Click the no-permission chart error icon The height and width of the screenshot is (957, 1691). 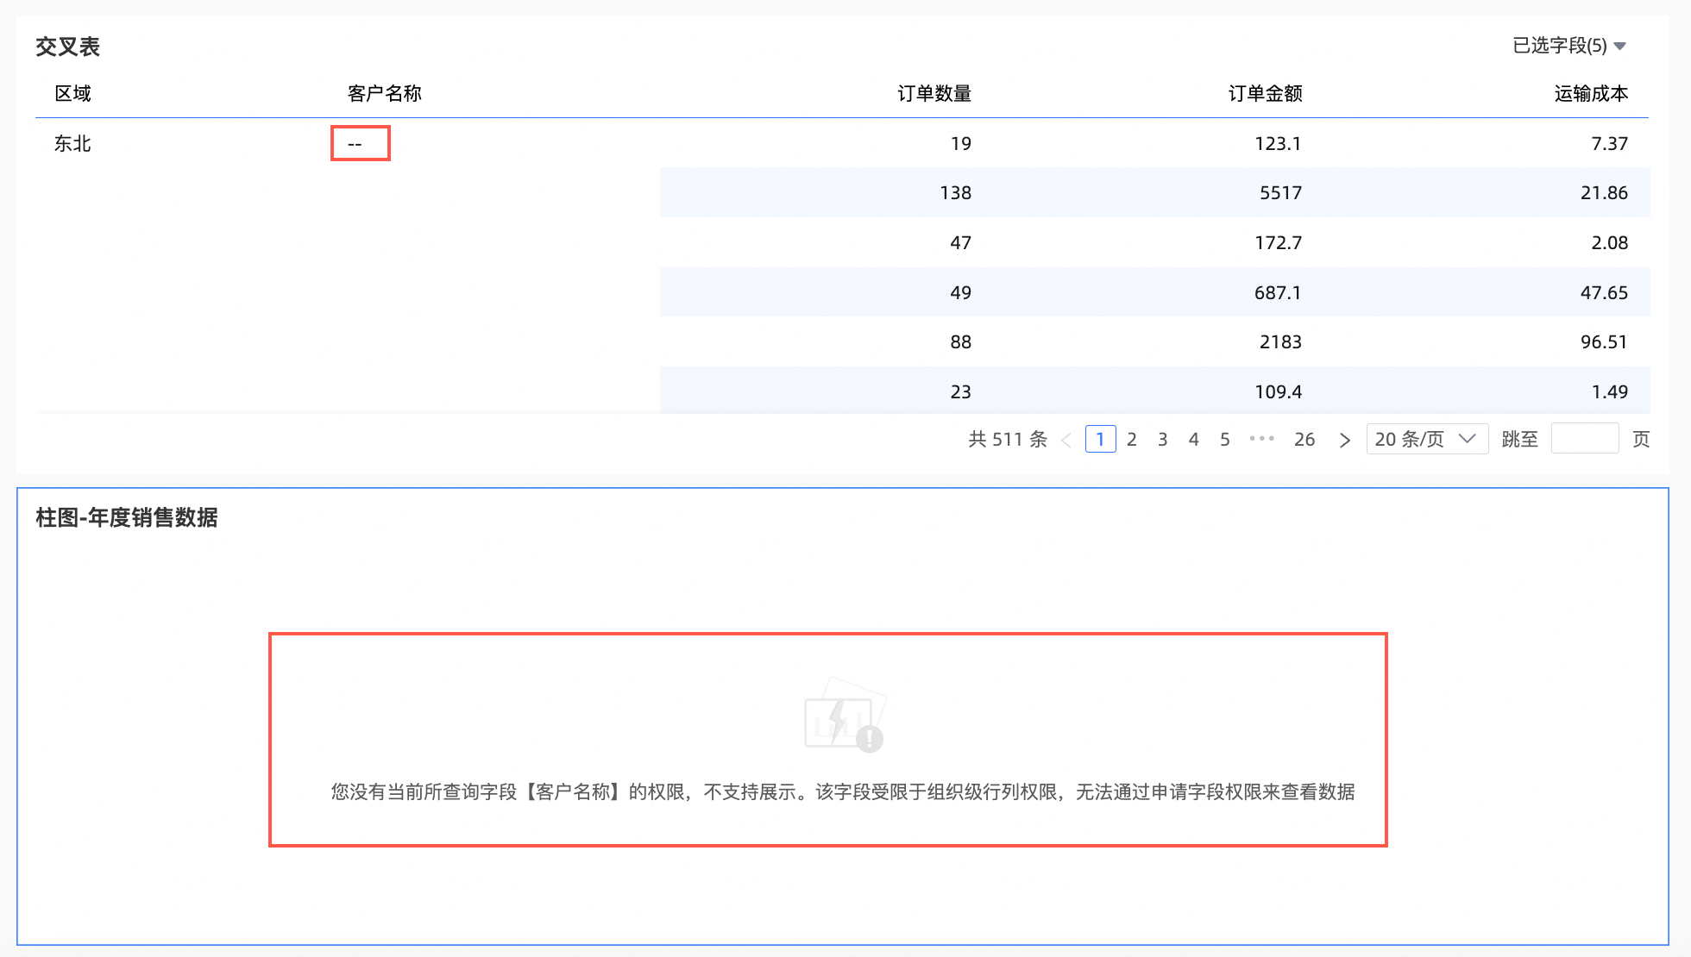(844, 716)
